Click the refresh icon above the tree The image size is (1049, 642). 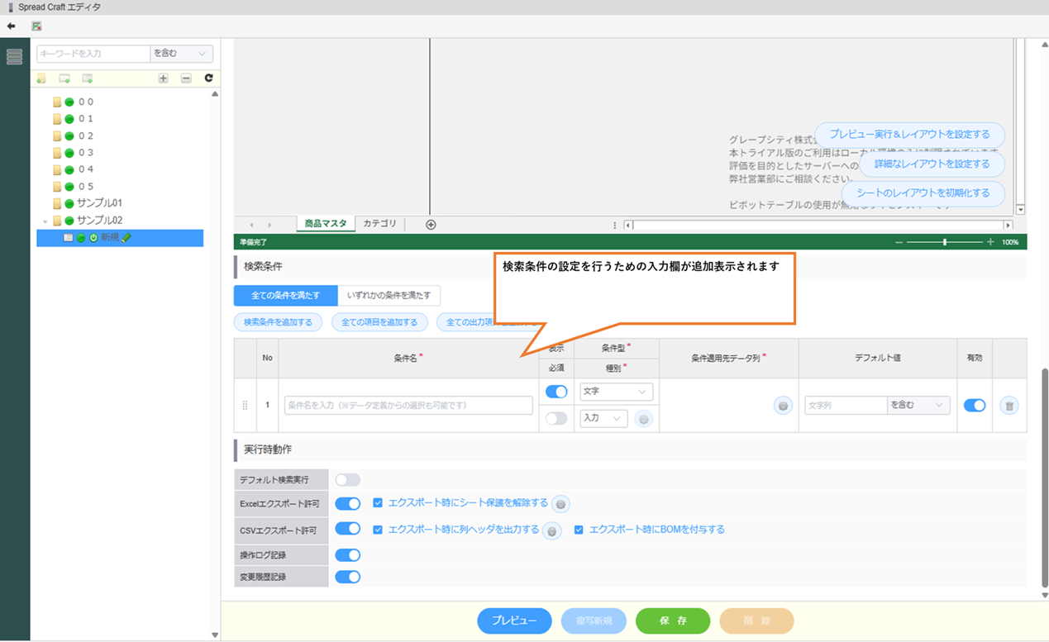click(208, 78)
